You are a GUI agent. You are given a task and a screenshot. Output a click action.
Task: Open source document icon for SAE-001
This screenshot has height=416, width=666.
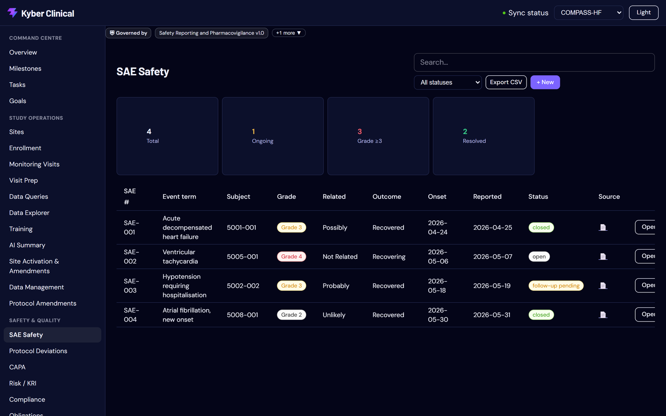[603, 228]
